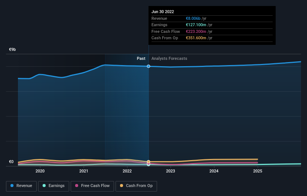Click the 'Jun 30 2022' tooltip date
Image resolution: width=307 pixels, height=196 pixels.
163,12
